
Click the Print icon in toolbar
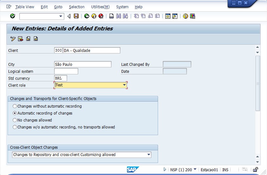111,16
